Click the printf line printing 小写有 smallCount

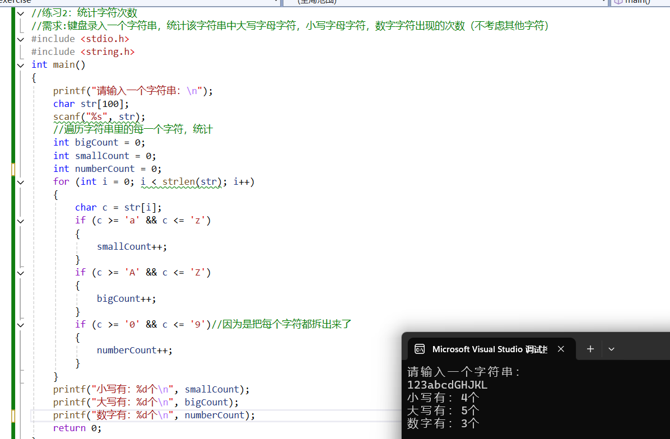151,390
